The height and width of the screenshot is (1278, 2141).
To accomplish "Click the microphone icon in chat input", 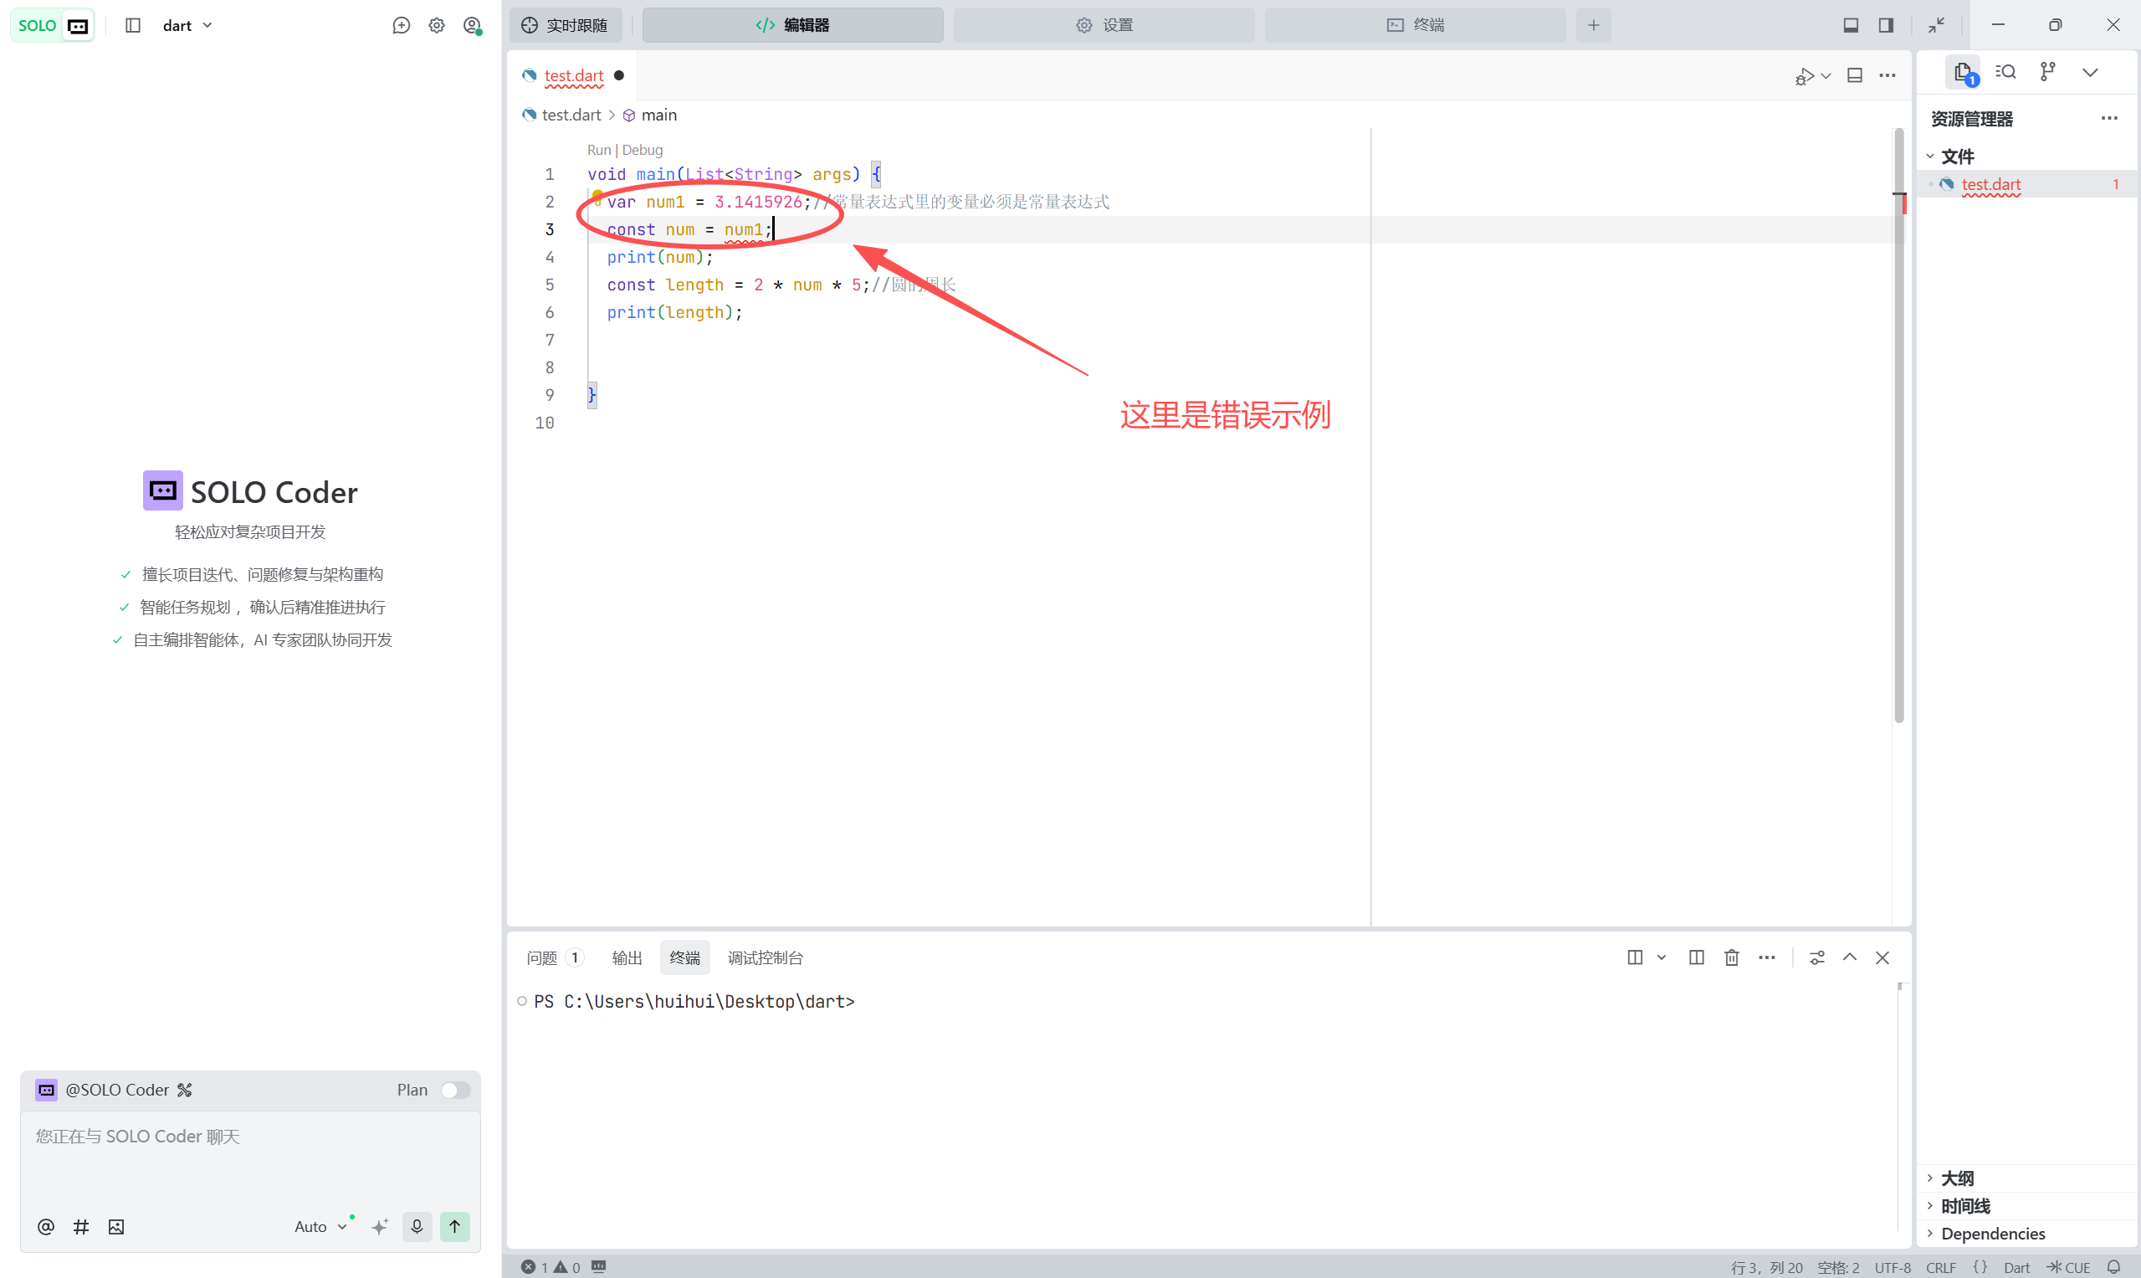I will tap(417, 1226).
